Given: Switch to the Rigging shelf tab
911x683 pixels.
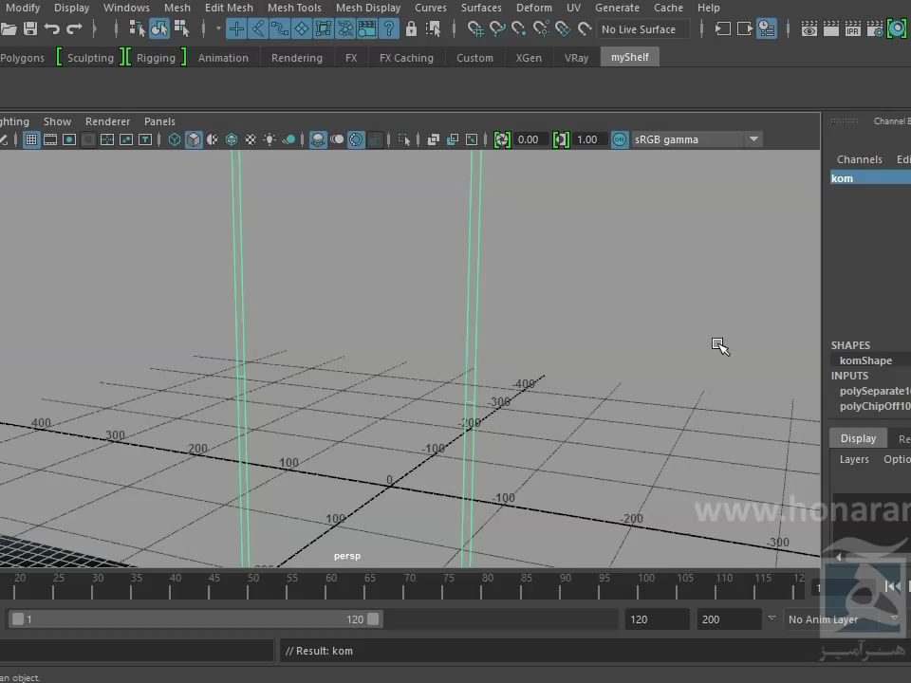Looking at the screenshot, I should tap(156, 58).
